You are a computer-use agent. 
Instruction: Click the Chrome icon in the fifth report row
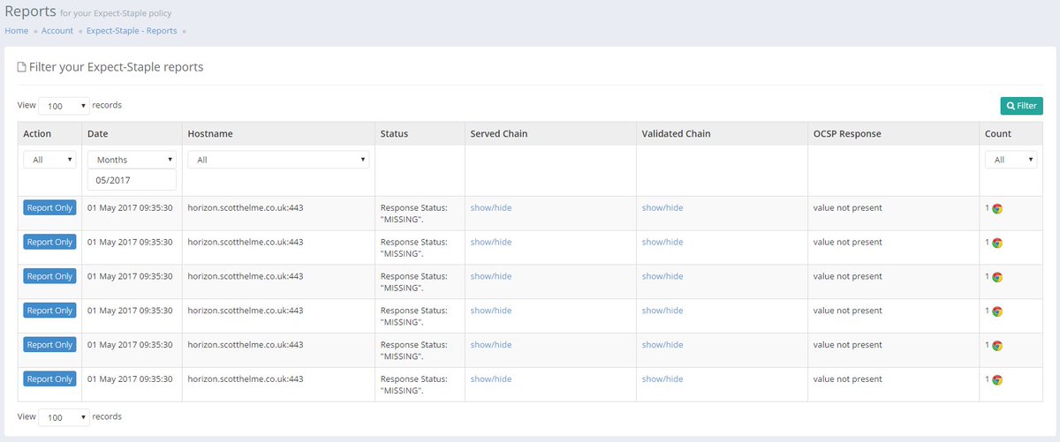pos(997,346)
